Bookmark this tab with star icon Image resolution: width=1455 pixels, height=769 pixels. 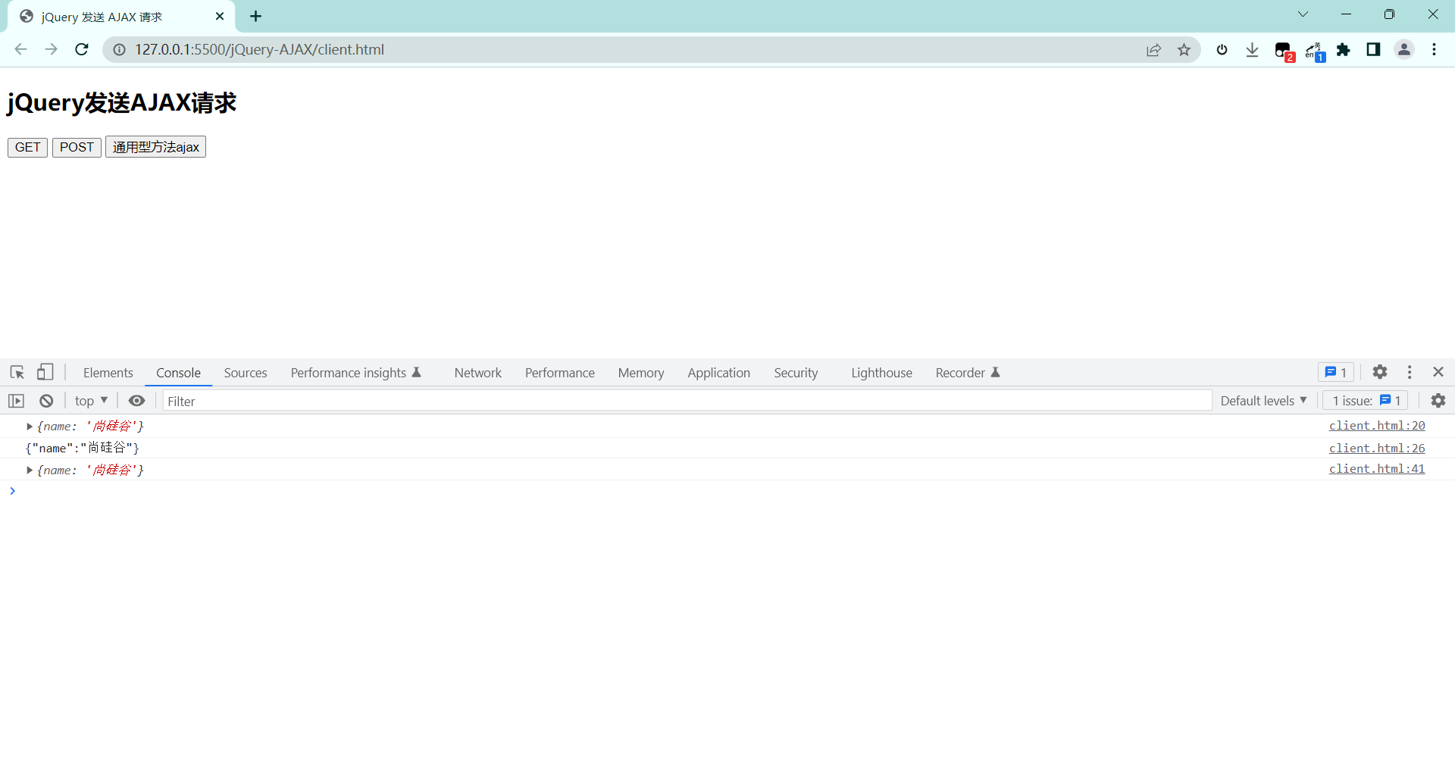[1184, 50]
